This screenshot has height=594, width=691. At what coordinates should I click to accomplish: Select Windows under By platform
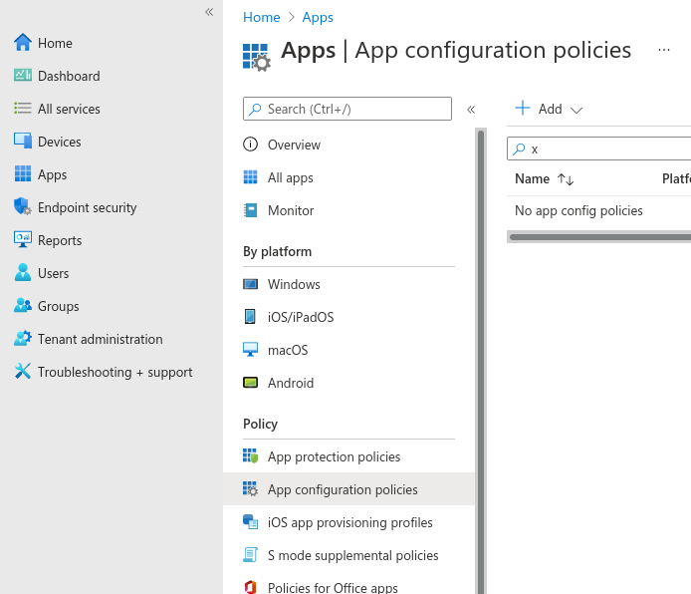294,284
